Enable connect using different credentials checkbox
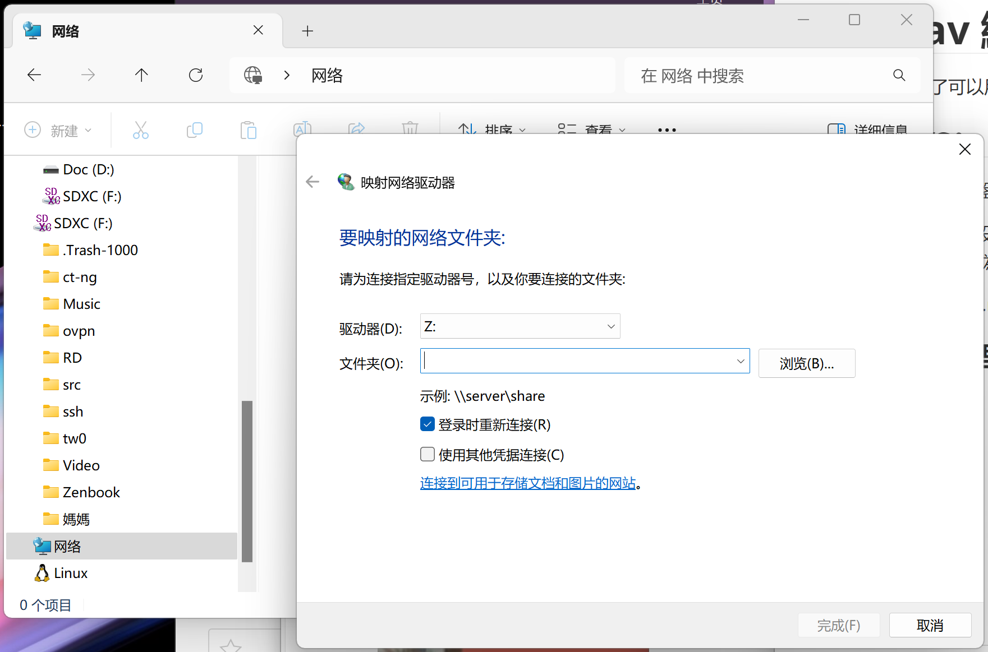This screenshot has width=988, height=652. pyautogui.click(x=428, y=454)
